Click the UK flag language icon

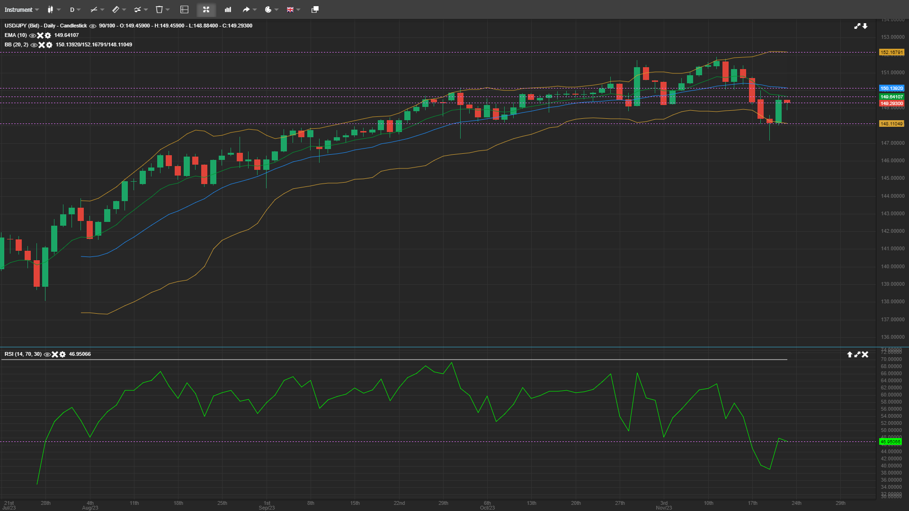pyautogui.click(x=290, y=9)
